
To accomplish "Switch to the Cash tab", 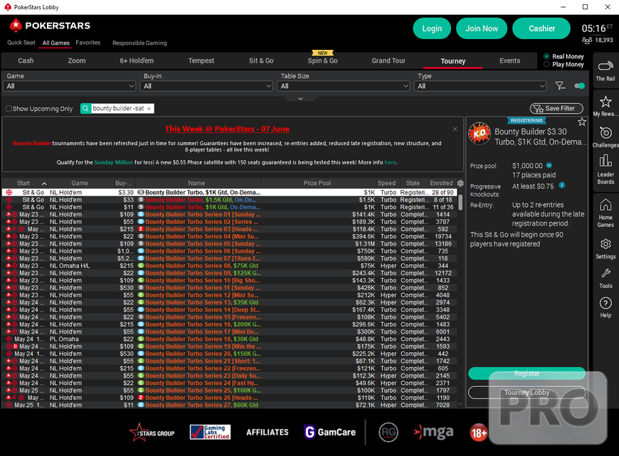I will 26,60.
